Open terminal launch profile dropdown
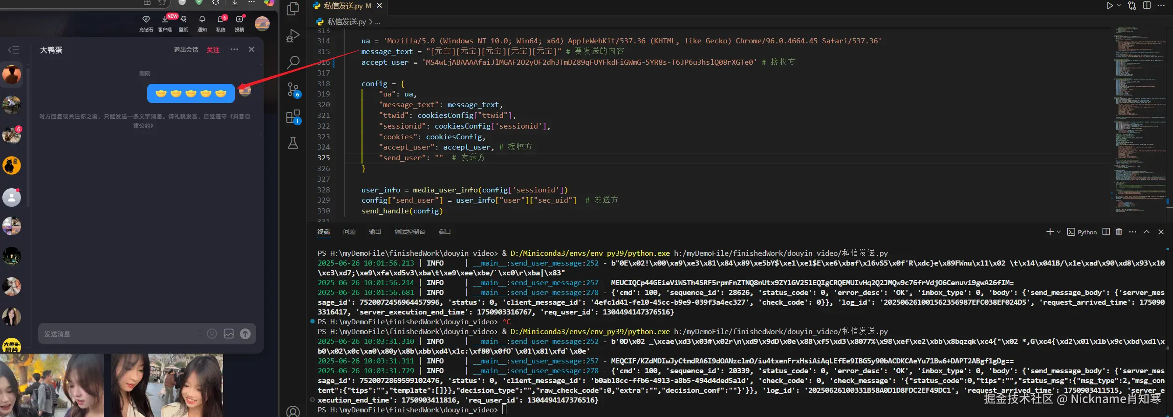 1059,232
